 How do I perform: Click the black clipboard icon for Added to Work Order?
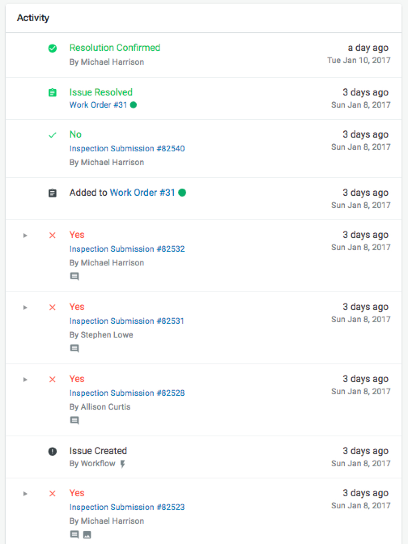coord(52,193)
